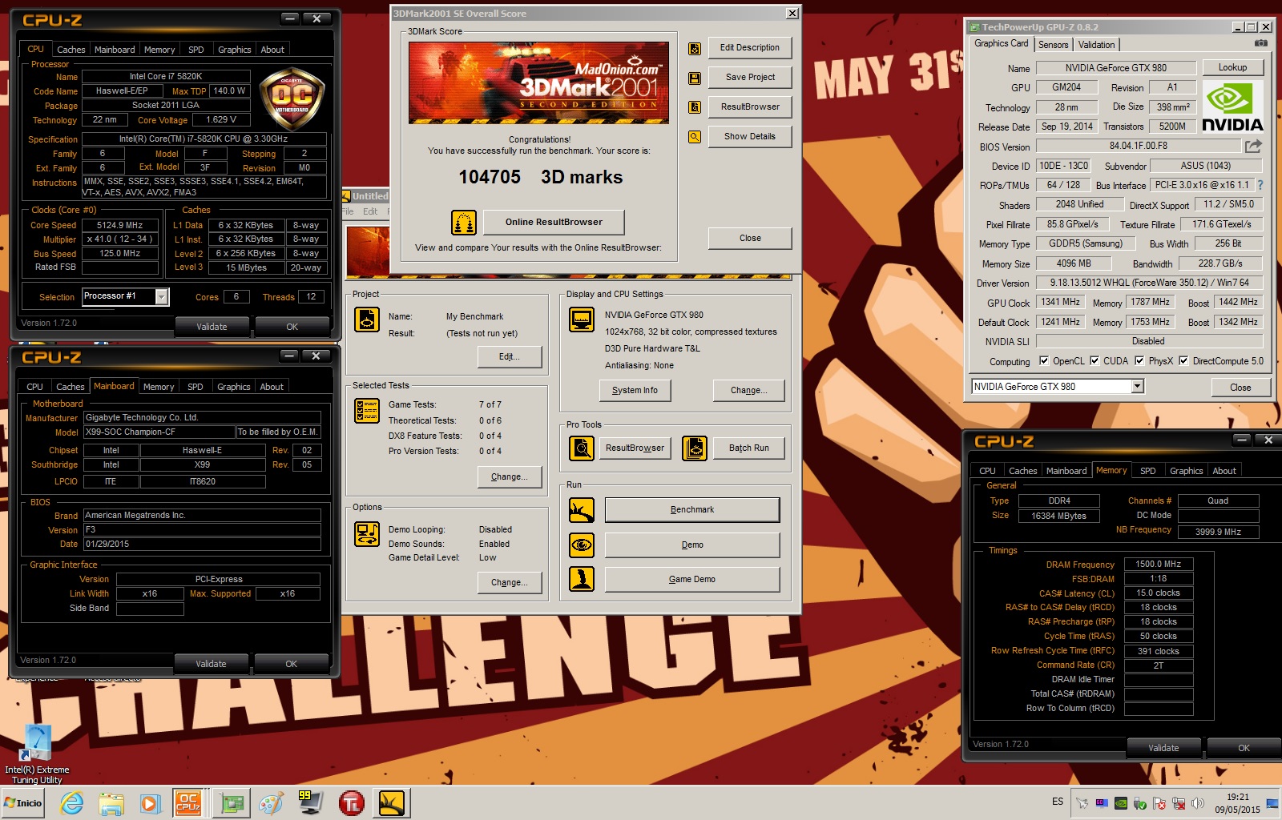Viewport: 1282px width, 820px height.
Task: Click the Display and CPU Settings monitor icon
Action: (582, 320)
